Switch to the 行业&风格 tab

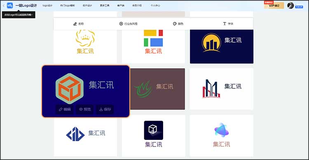pyautogui.click(x=128, y=24)
